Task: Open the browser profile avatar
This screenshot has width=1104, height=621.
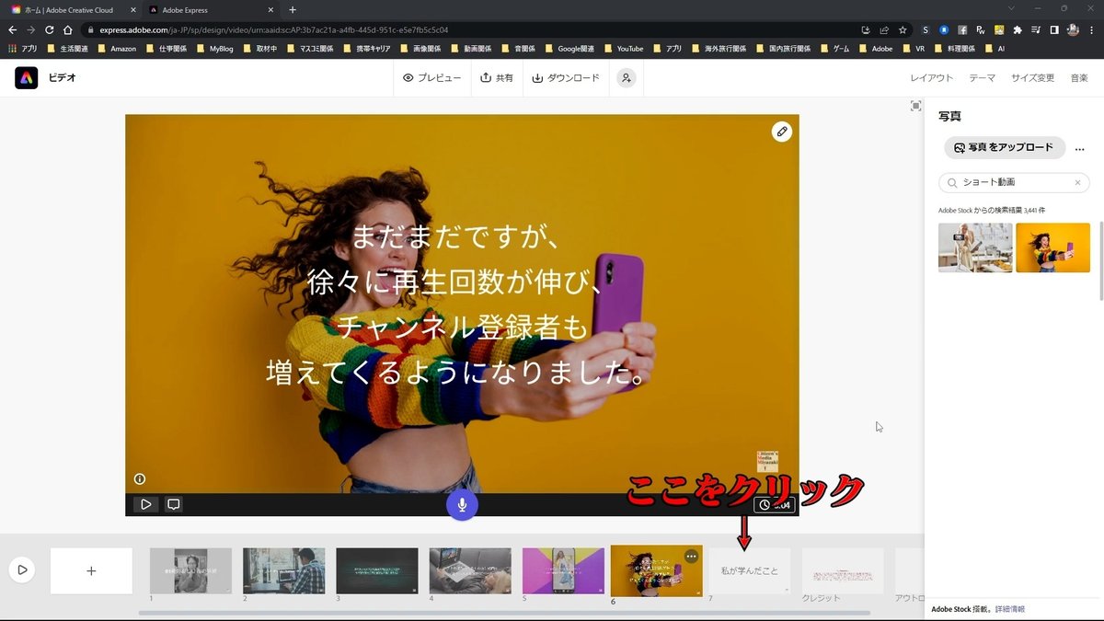Action: (x=1073, y=29)
